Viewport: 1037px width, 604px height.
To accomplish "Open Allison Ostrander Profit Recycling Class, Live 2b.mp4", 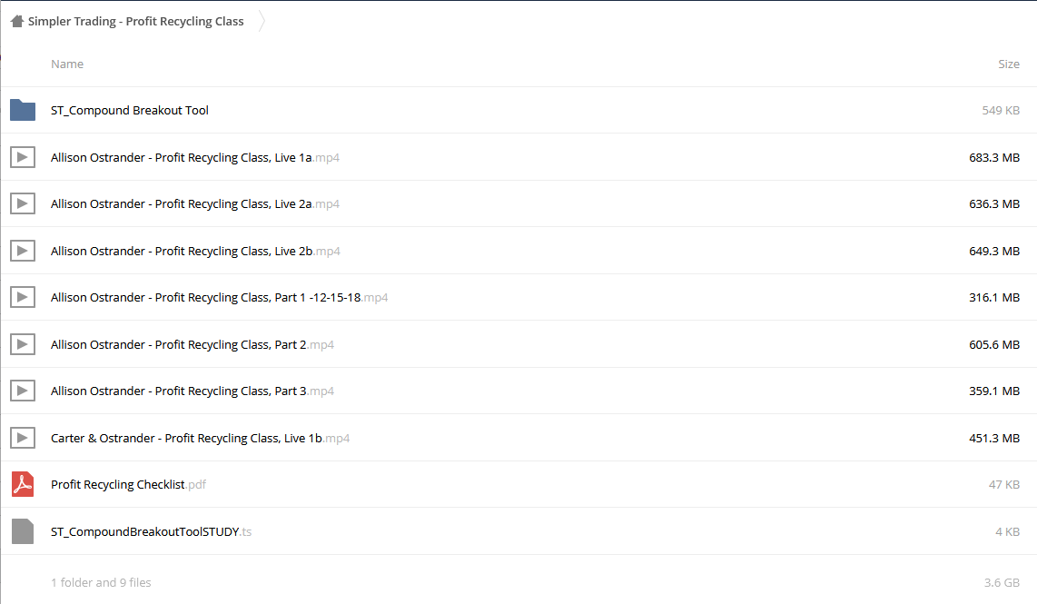I will tap(196, 251).
